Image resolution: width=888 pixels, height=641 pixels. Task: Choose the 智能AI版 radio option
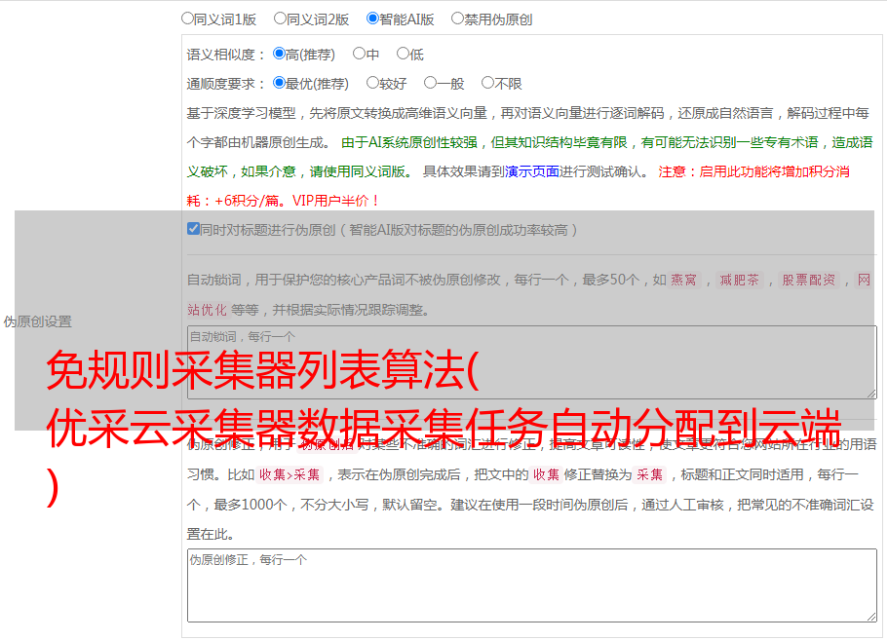coord(372,19)
